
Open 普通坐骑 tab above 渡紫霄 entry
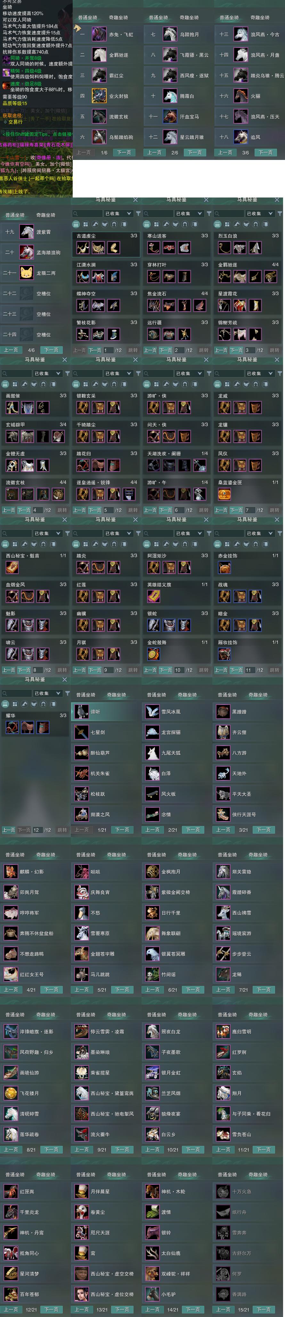pyautogui.click(x=15, y=215)
